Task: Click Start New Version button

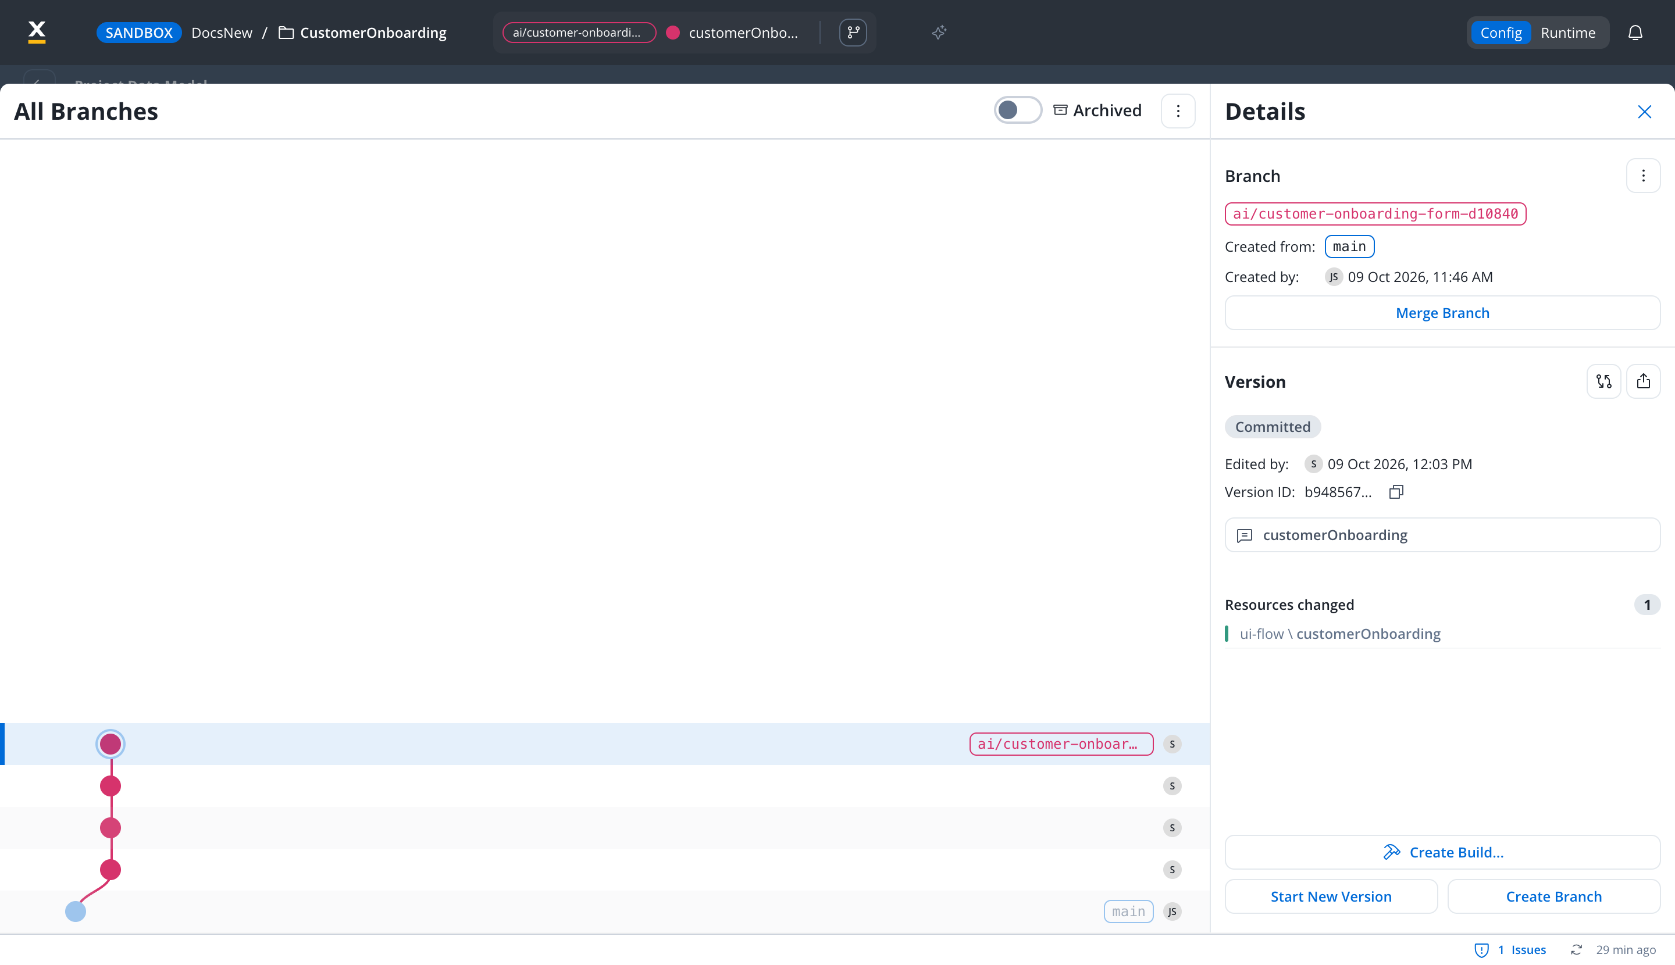Action: click(x=1331, y=897)
